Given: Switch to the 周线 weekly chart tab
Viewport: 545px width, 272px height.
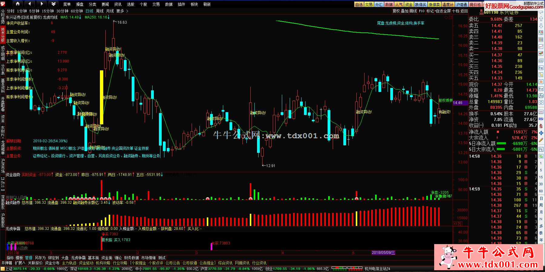Looking at the screenshot, I should click(100, 11).
